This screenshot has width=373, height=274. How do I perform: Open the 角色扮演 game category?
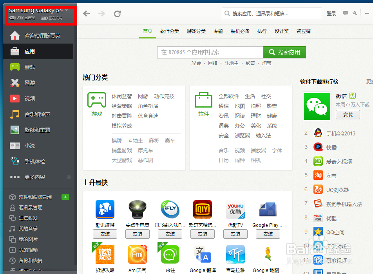(148, 106)
